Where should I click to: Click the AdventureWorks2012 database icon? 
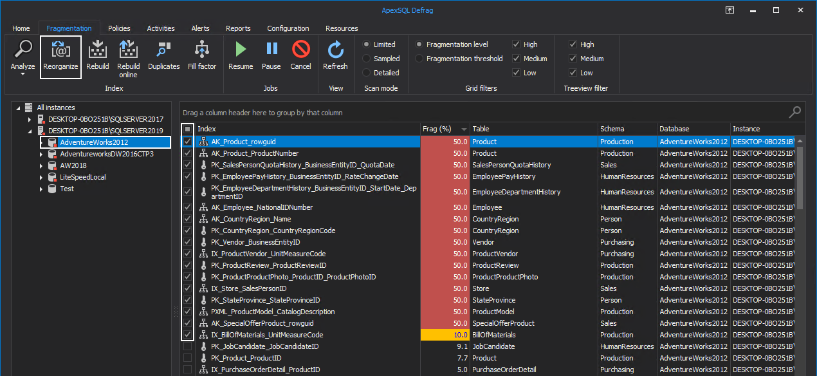[x=53, y=142]
